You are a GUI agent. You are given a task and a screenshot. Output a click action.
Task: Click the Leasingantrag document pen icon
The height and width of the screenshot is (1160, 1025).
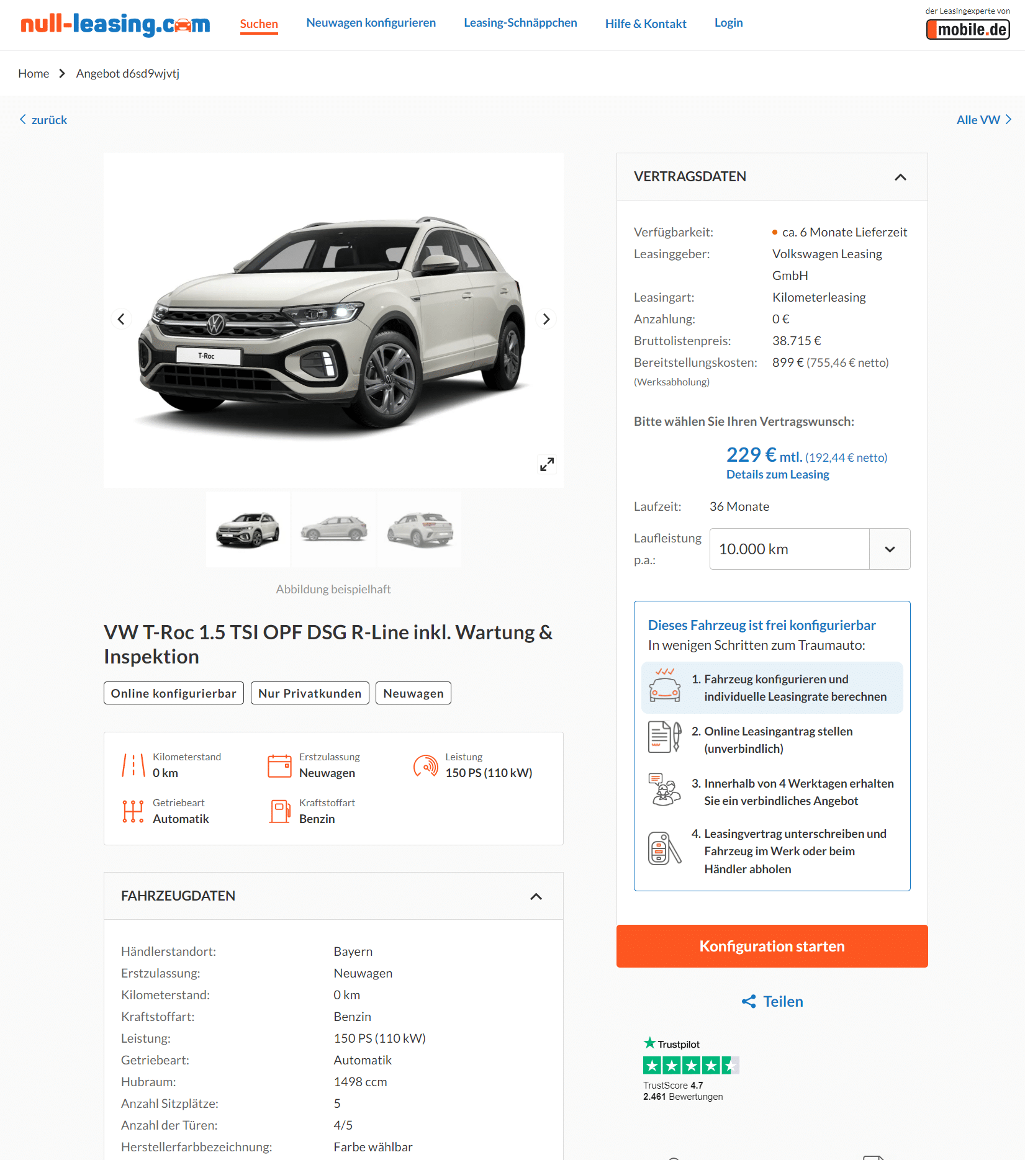pos(665,737)
